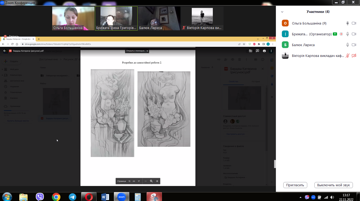Zoom in with the plus button
This screenshot has width=360, height=201.
tap(157, 181)
